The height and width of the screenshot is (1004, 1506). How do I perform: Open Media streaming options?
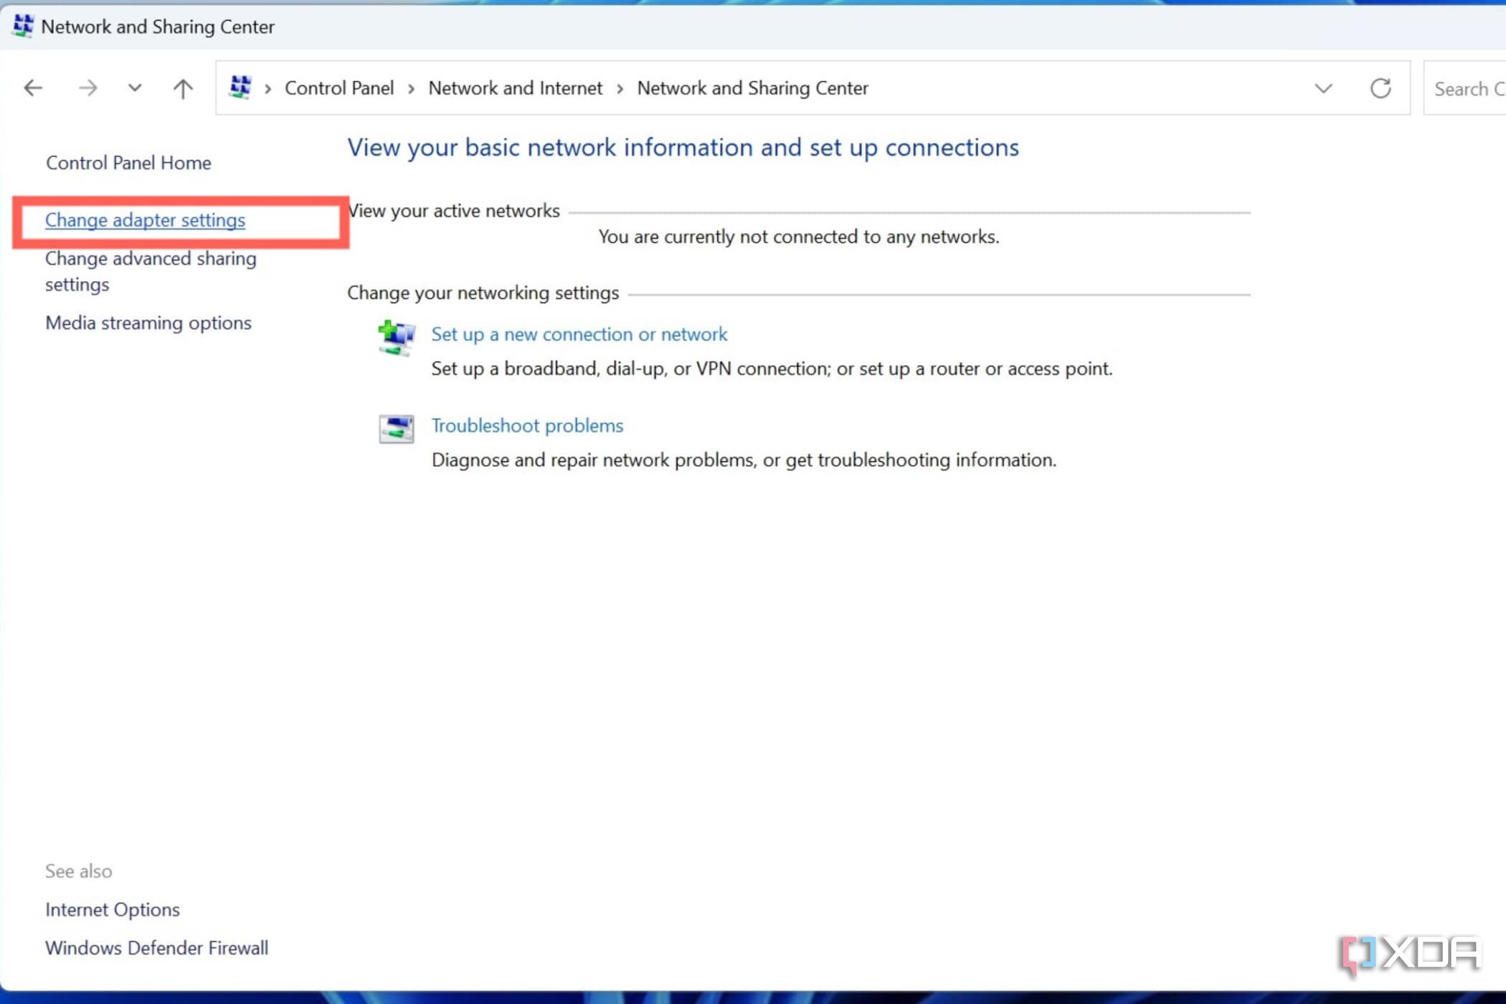coord(148,323)
